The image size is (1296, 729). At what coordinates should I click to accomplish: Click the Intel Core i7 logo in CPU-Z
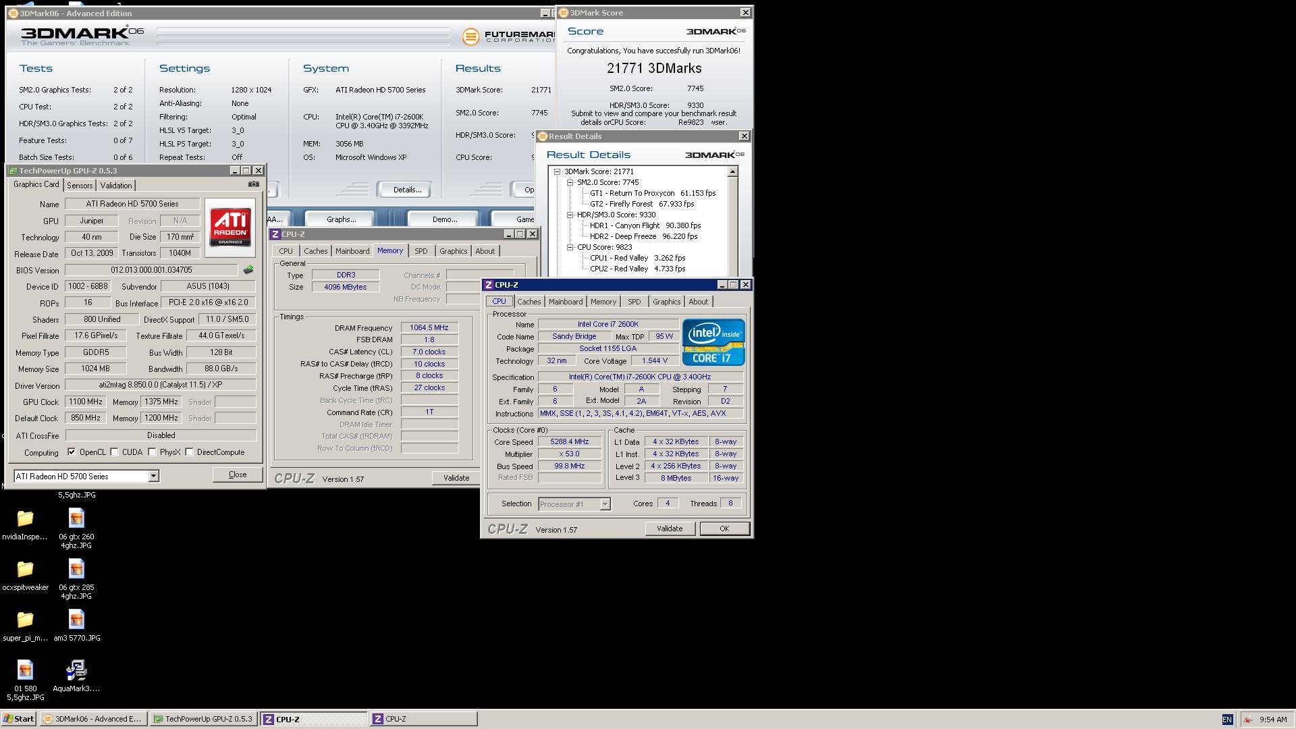713,342
